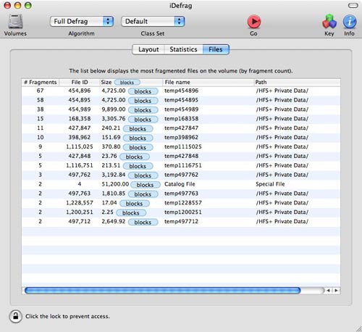The image size is (362, 332).
Task: Click blocks unit in temp1200251 row
Action: click(131, 212)
